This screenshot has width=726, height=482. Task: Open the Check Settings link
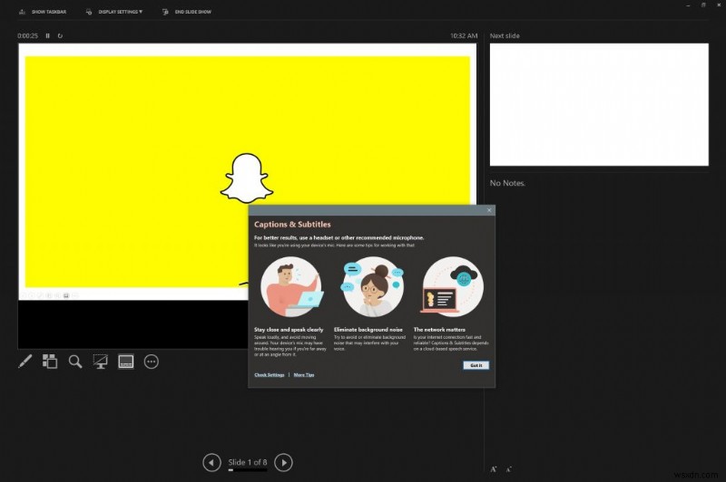(x=270, y=375)
